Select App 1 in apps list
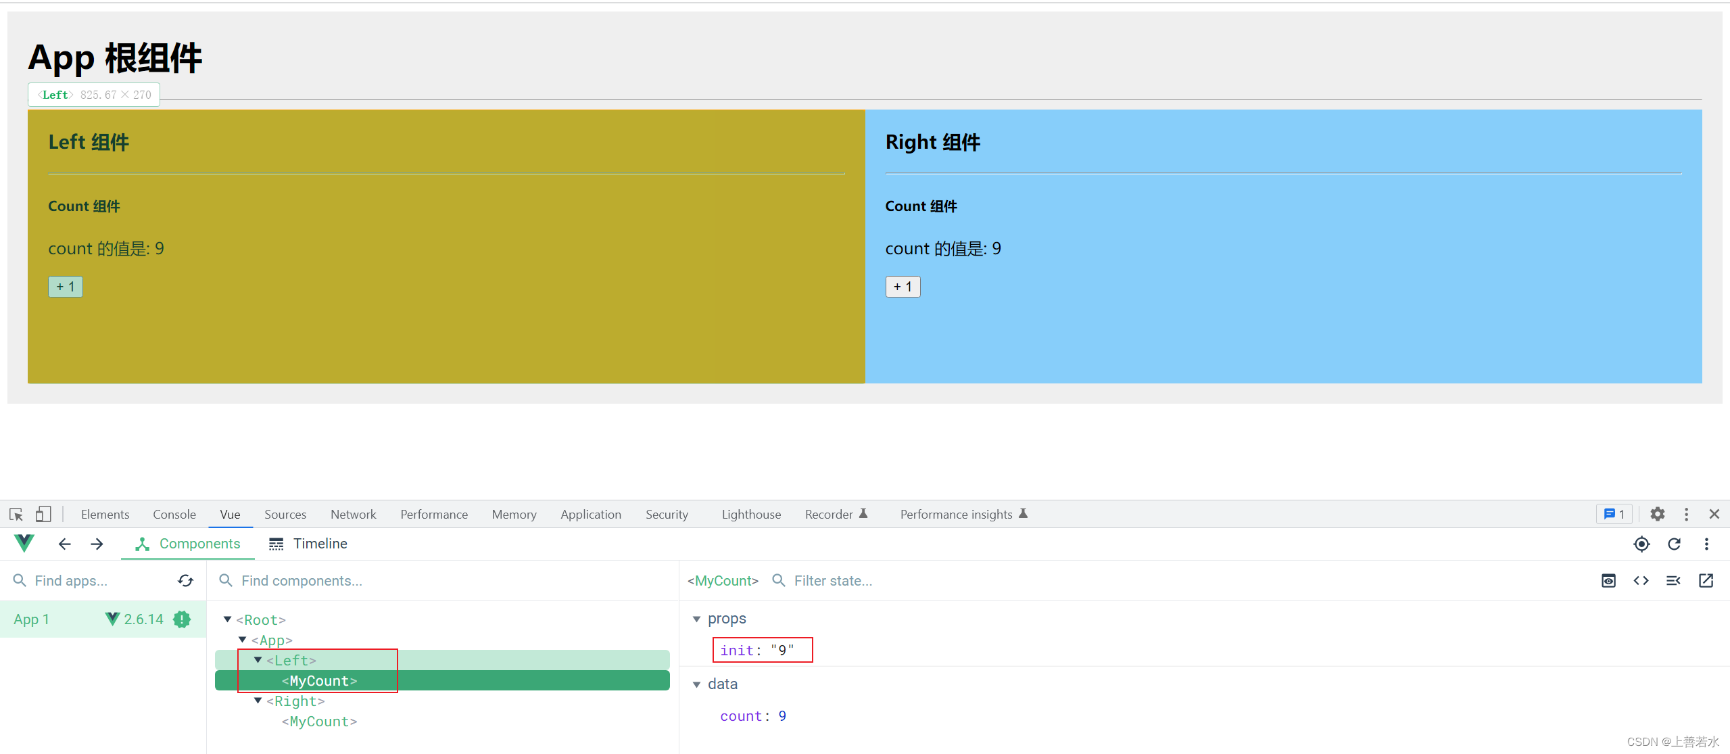Screen dimensions: 1730x754 (103, 619)
